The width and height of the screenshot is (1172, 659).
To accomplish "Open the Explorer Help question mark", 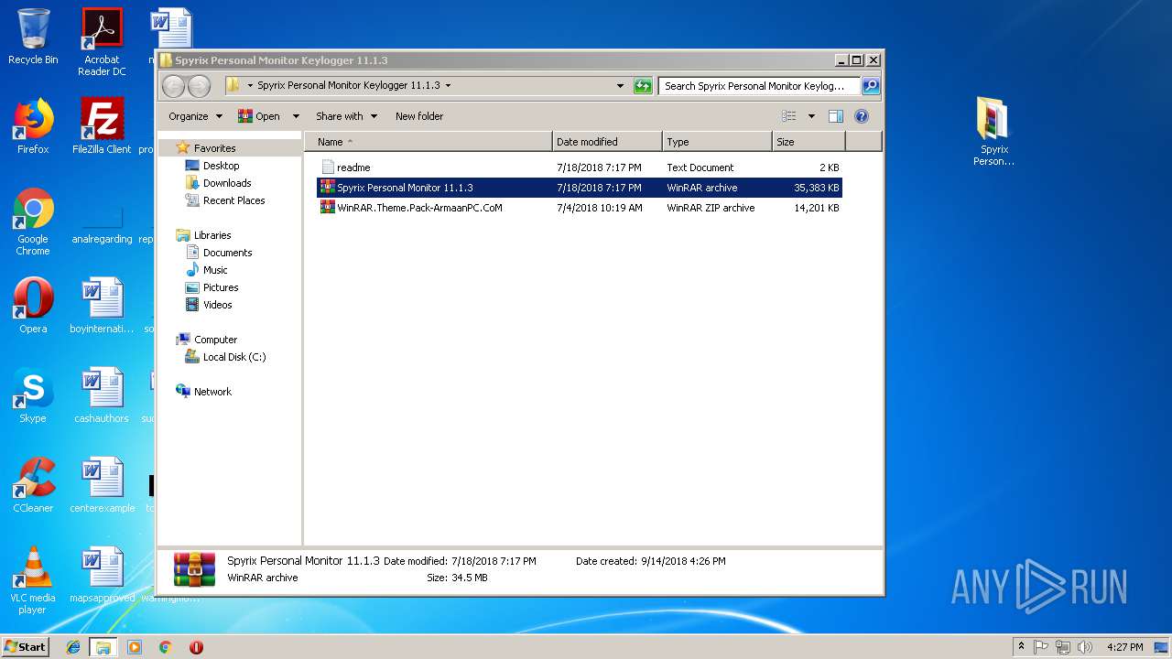I will point(861,116).
